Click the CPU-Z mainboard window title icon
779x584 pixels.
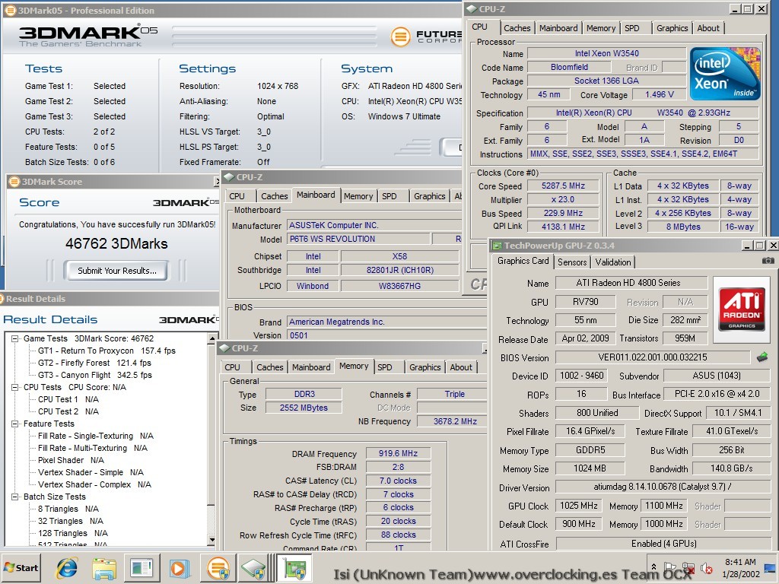pos(228,177)
